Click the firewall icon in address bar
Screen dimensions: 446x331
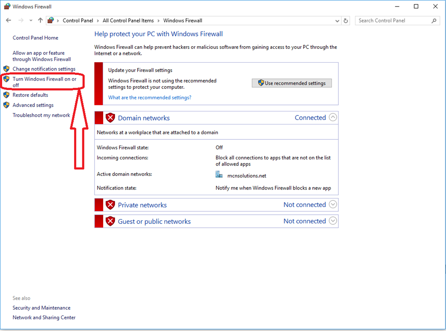point(51,20)
